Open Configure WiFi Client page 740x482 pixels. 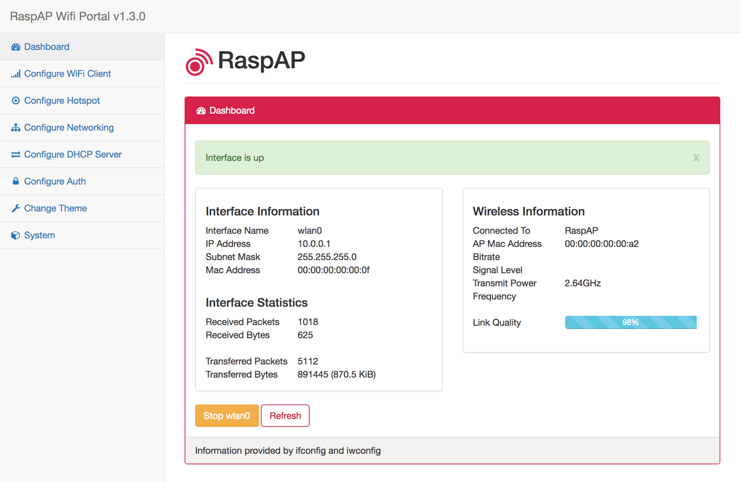click(x=82, y=74)
